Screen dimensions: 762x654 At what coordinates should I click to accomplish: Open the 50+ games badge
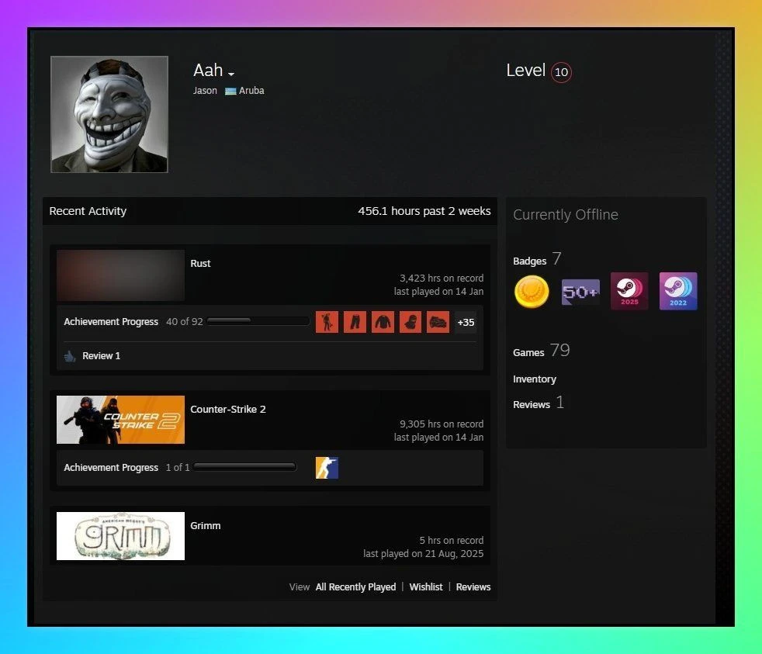580,292
